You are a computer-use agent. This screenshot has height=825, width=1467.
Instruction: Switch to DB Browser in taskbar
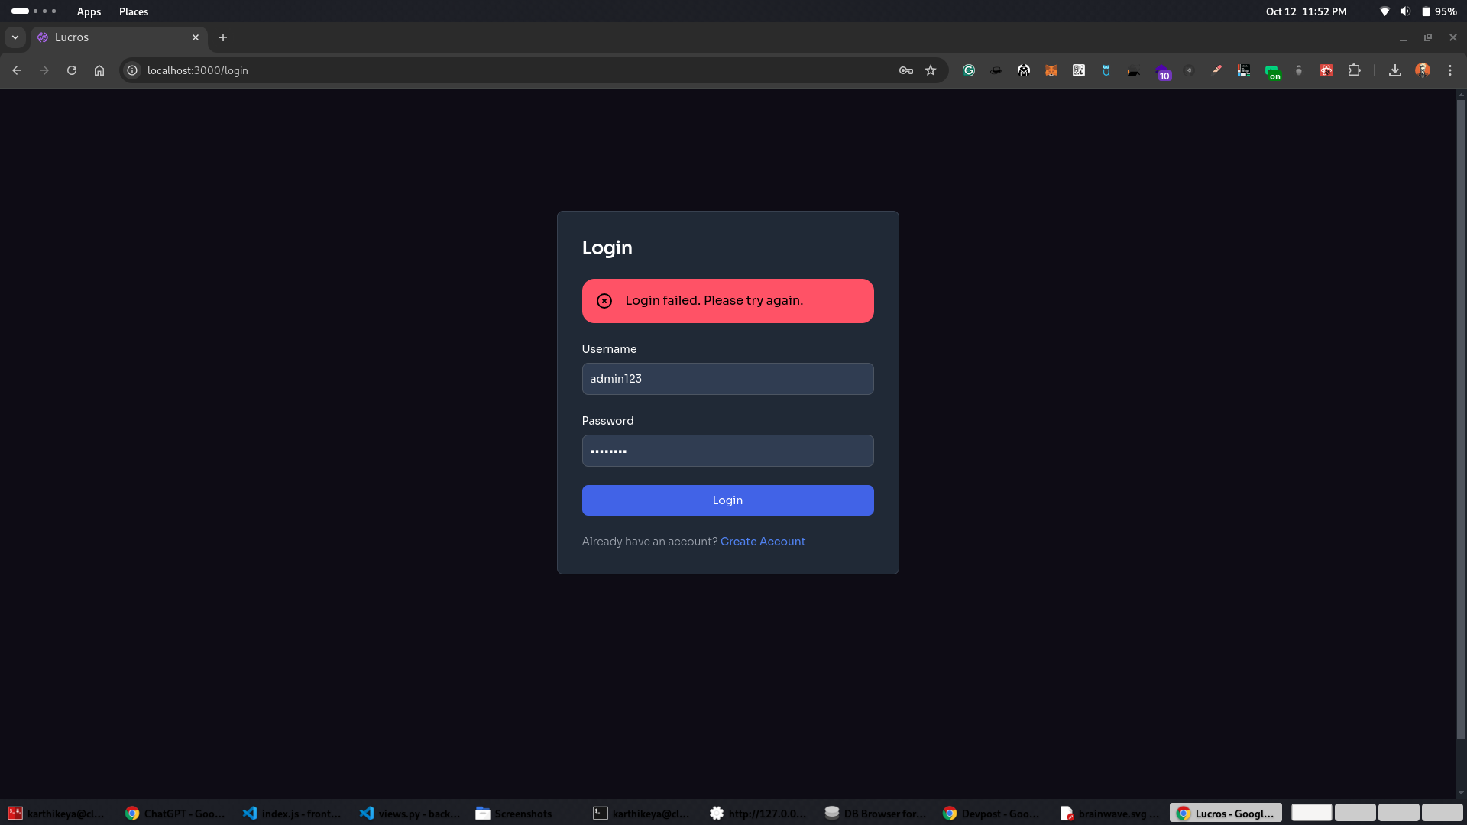click(876, 814)
